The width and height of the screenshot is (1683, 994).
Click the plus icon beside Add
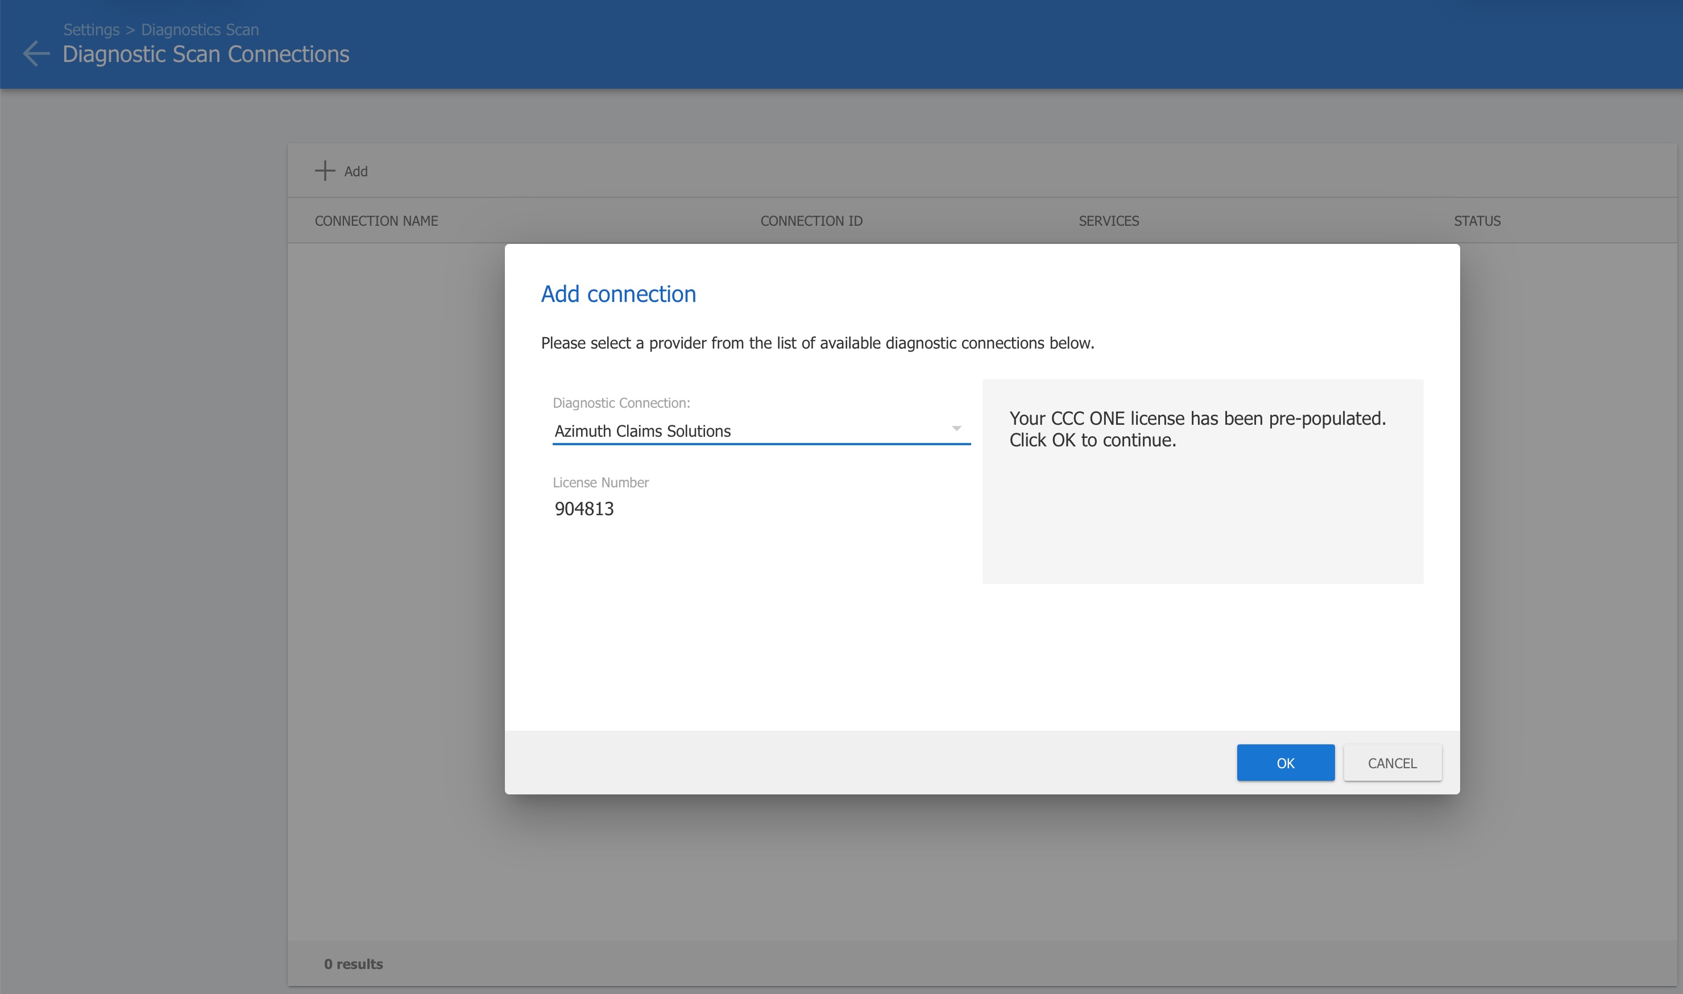[x=325, y=171]
